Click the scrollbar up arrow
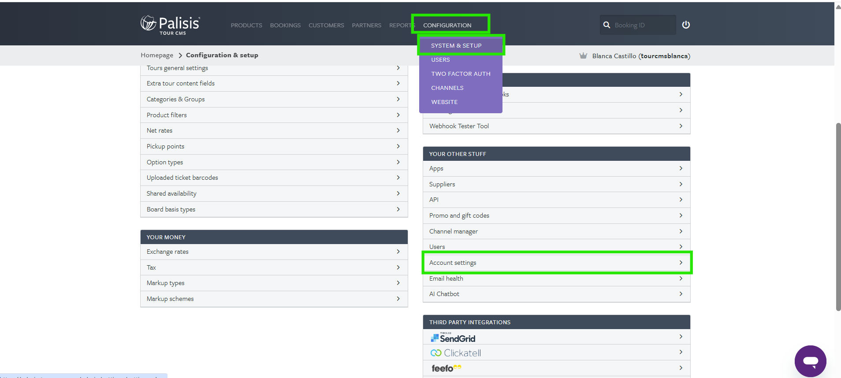Viewport: 841px width, 378px height. pyautogui.click(x=838, y=6)
